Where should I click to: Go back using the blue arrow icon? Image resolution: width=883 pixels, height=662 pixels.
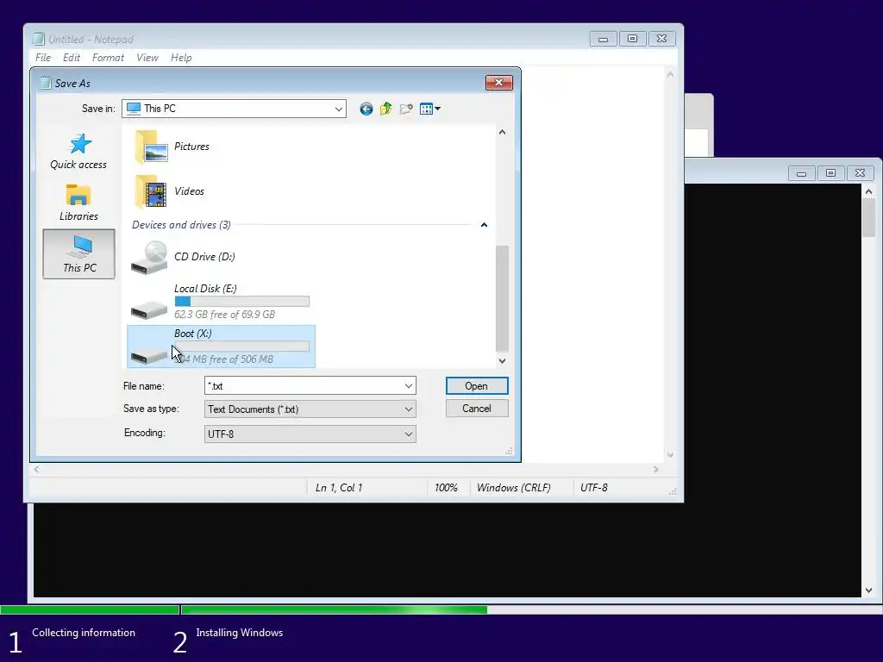pyautogui.click(x=366, y=109)
